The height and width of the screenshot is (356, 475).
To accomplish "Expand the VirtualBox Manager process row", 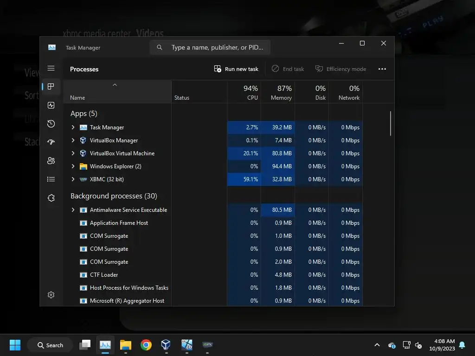I will click(73, 140).
